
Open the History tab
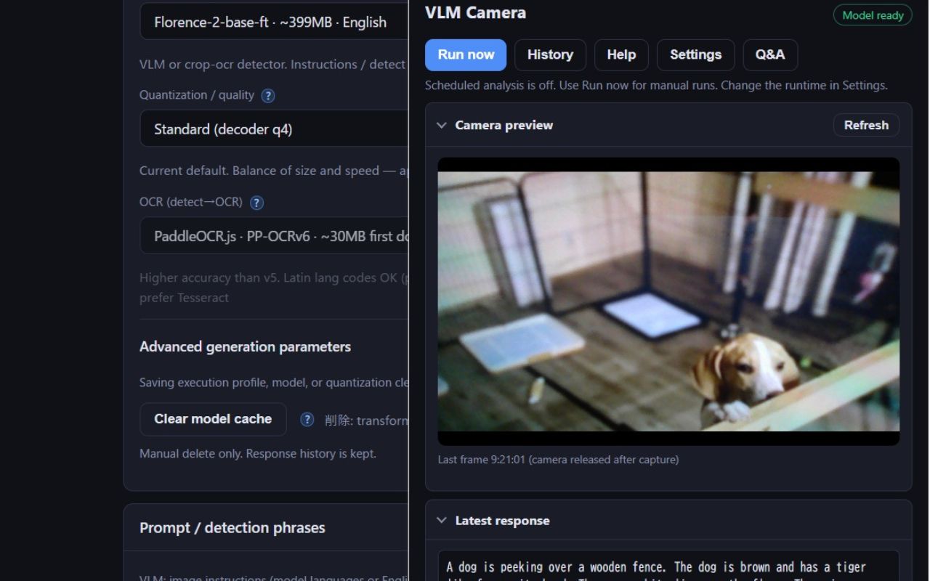tap(550, 54)
